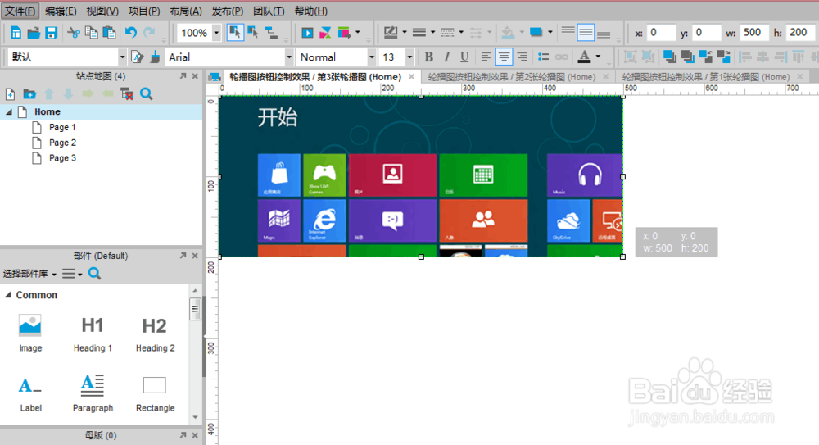Collapse the Common widget category
This screenshot has height=445, width=819.
click(x=8, y=295)
